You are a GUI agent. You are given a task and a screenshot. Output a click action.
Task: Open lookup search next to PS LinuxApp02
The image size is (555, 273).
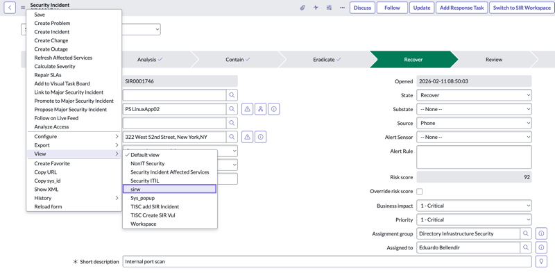pyautogui.click(x=232, y=109)
